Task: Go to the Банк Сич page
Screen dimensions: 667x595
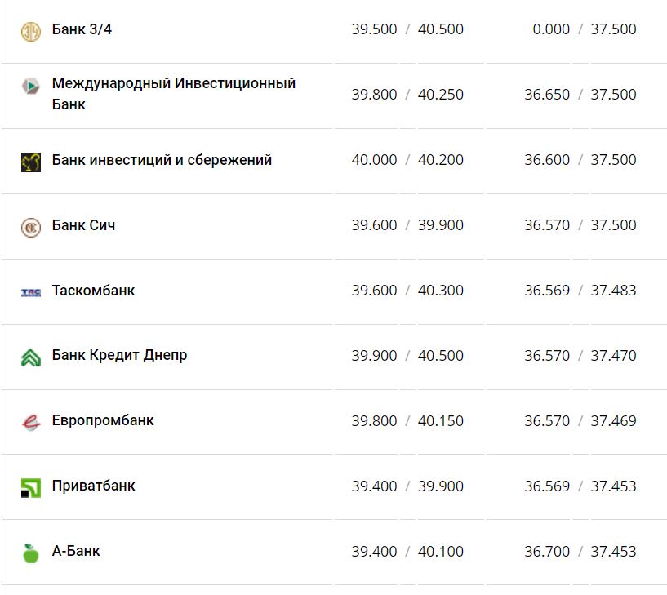Action: pyautogui.click(x=83, y=225)
